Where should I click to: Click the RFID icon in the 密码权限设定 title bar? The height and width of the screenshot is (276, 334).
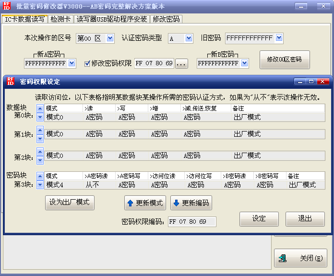click(x=10, y=82)
